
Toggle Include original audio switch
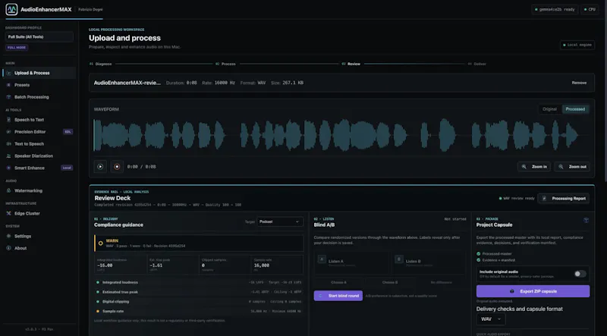pos(580,274)
